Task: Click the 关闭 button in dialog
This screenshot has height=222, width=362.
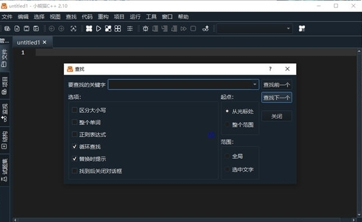Action: tap(277, 116)
